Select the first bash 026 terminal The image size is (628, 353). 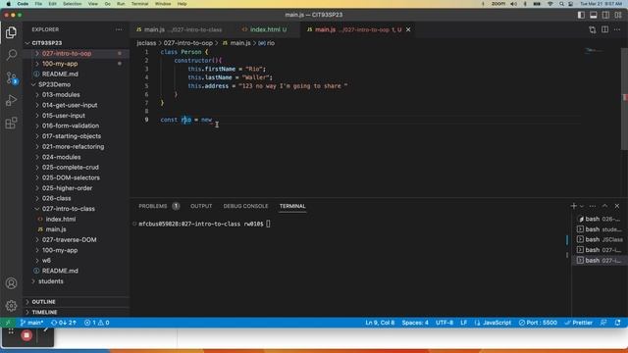pos(600,219)
